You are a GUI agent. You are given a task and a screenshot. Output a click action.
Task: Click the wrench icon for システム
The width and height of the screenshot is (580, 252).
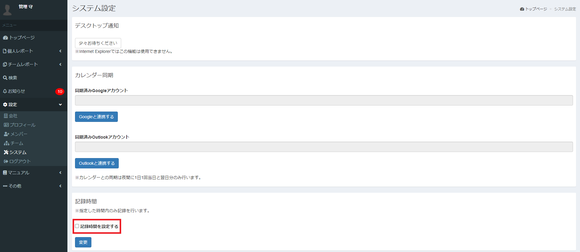[6, 152]
